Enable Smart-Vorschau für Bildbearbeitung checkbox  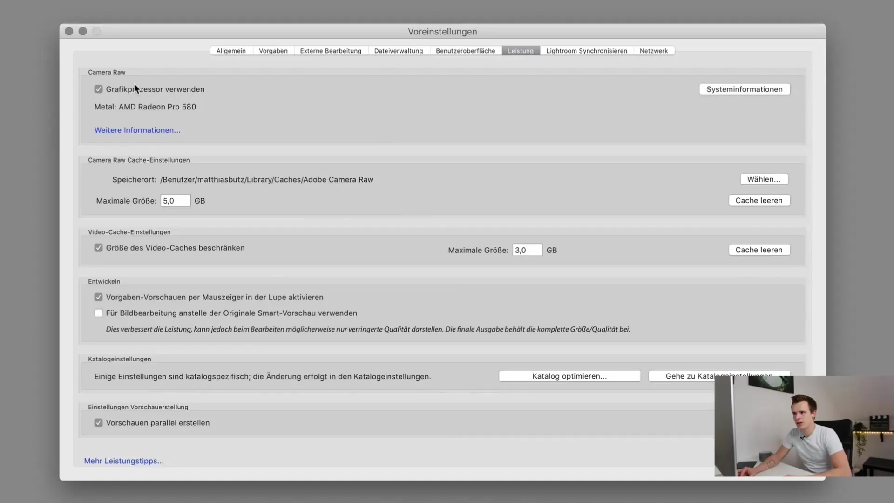pyautogui.click(x=98, y=313)
